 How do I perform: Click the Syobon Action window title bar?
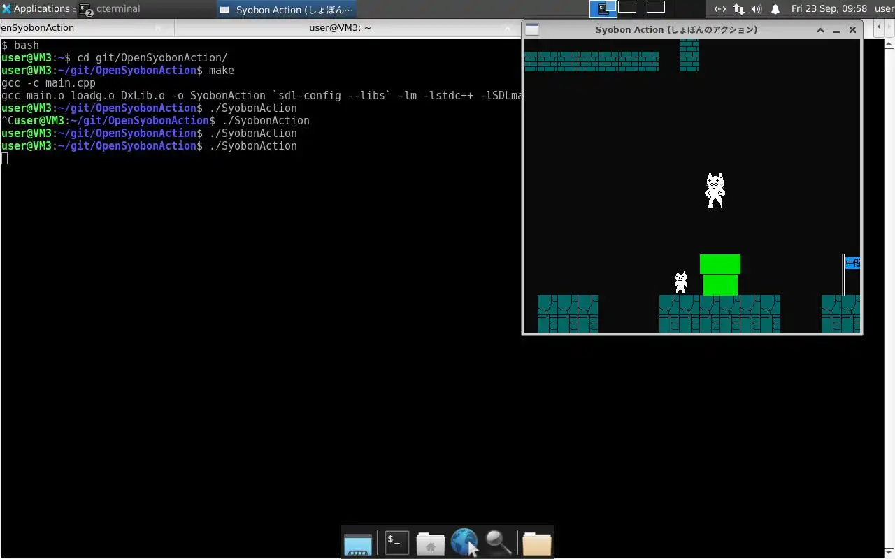point(676,29)
